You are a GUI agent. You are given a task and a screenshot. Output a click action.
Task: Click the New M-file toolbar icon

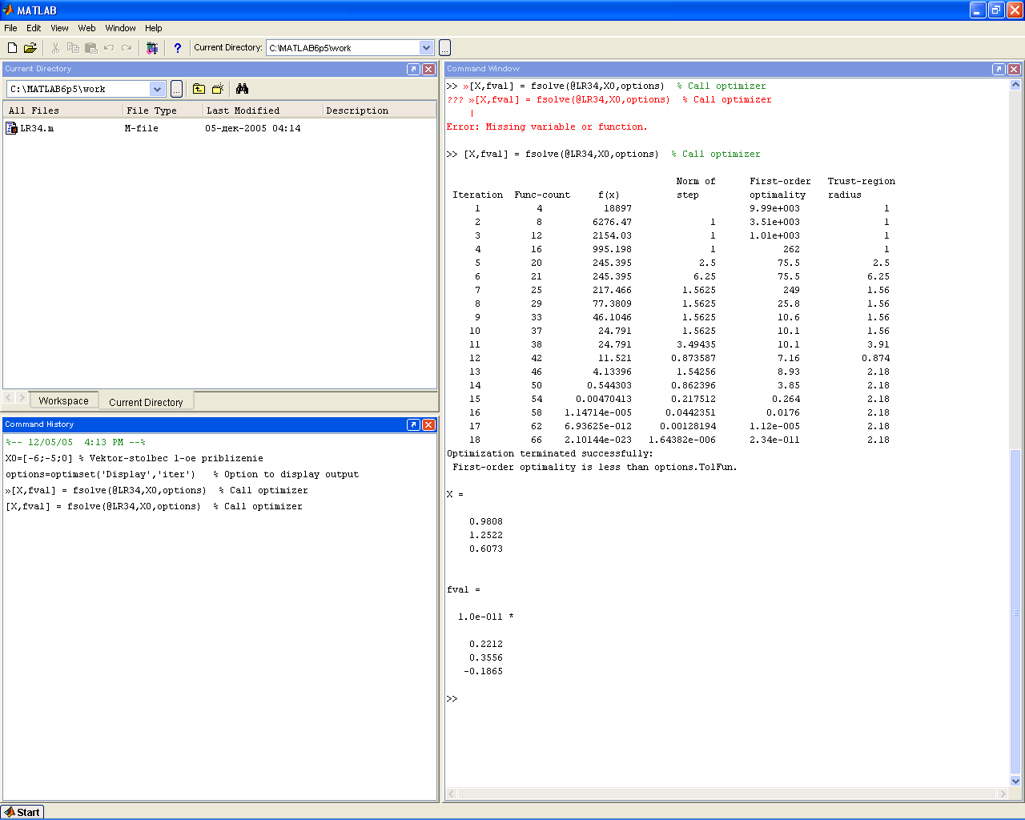pos(12,48)
